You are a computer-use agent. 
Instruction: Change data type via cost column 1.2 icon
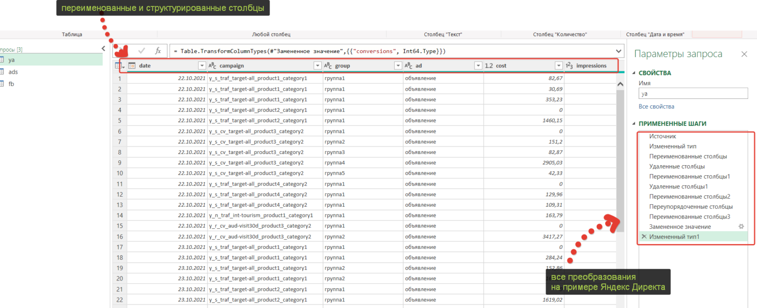[489, 65]
